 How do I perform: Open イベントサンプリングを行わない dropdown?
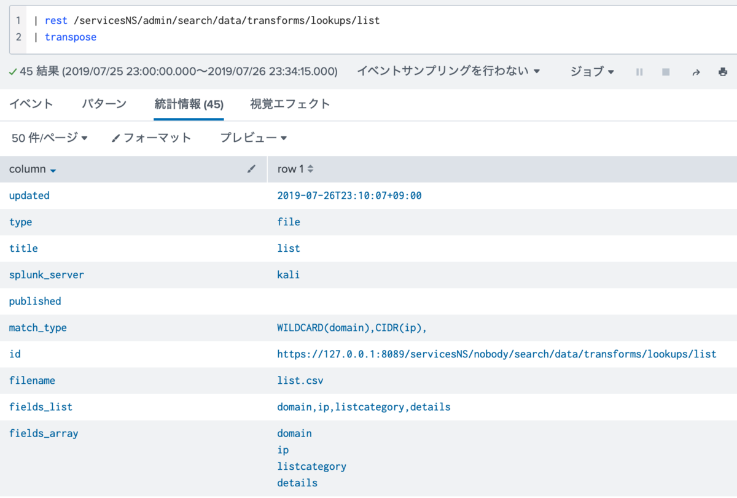pos(448,71)
